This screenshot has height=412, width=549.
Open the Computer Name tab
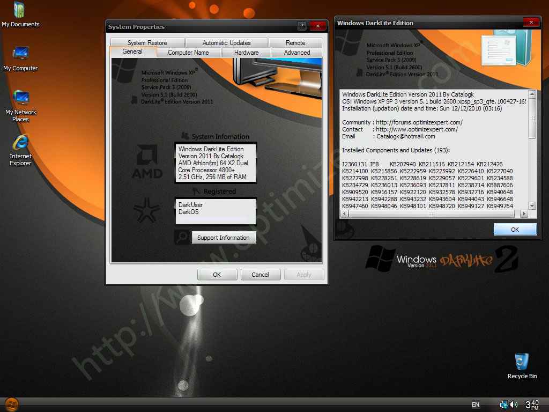pos(188,53)
